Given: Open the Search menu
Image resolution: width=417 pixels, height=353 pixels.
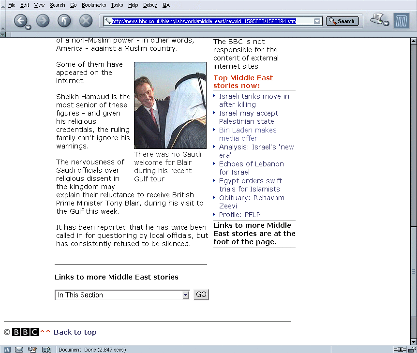Looking at the screenshot, I should tap(58, 5).
